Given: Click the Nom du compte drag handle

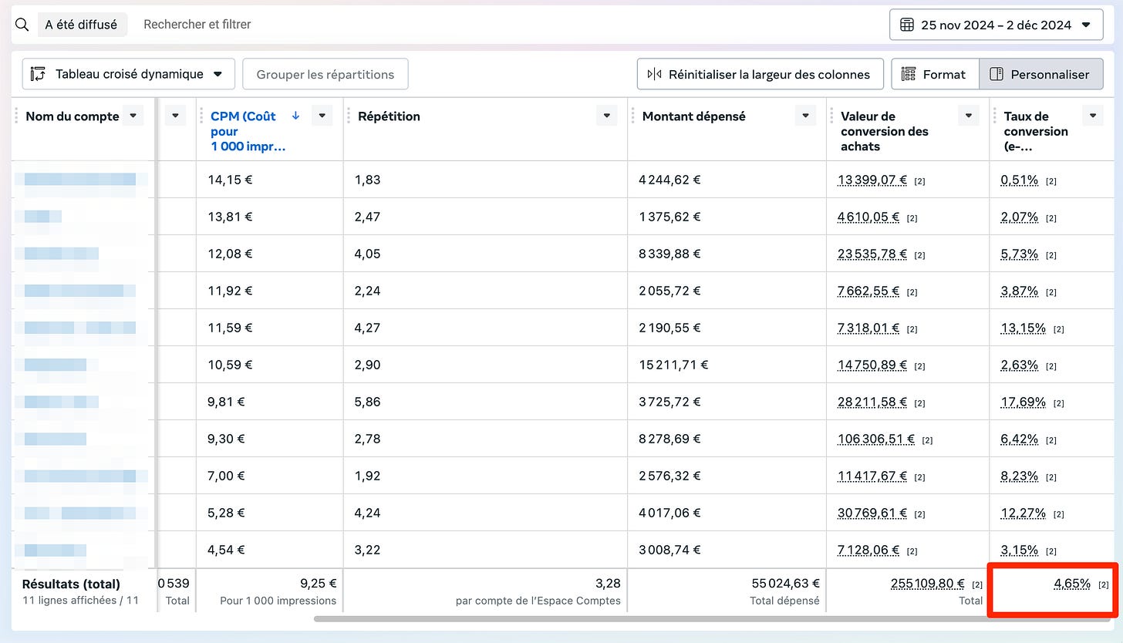Looking at the screenshot, I should point(18,116).
